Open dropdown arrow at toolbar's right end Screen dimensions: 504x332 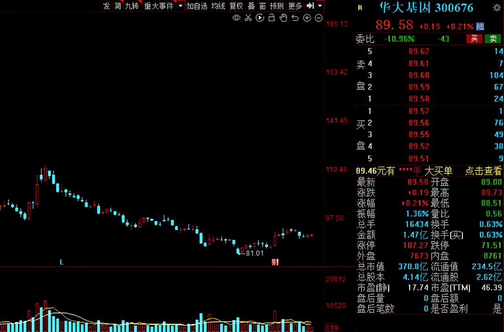click(320, 6)
